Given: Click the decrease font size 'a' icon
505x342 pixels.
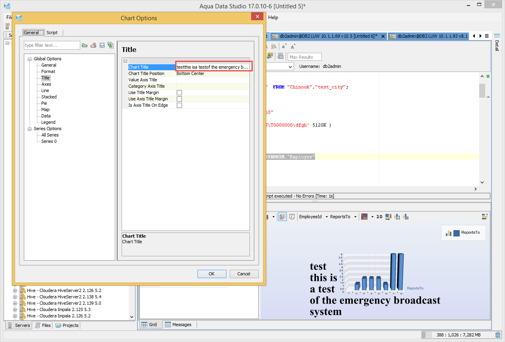Looking at the screenshot, I should [x=284, y=46].
